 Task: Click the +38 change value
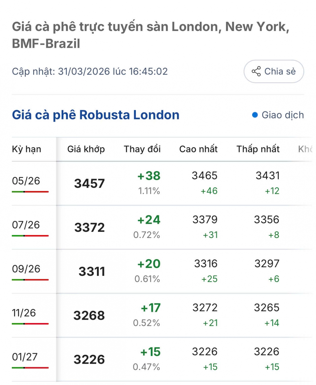pos(149,176)
